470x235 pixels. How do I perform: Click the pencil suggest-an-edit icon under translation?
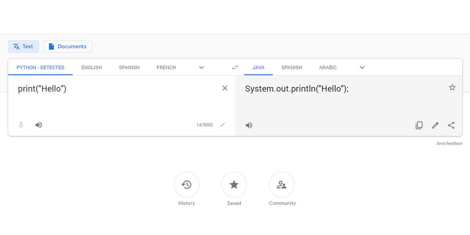[x=435, y=125]
